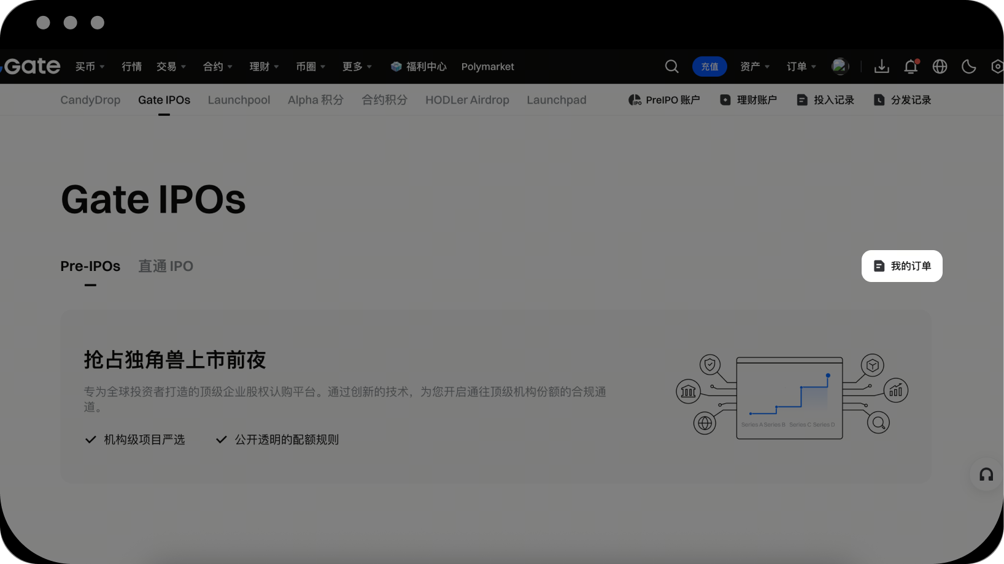Click the 公开透明的配额规则 text
Image resolution: width=1004 pixels, height=564 pixels.
[x=287, y=440]
